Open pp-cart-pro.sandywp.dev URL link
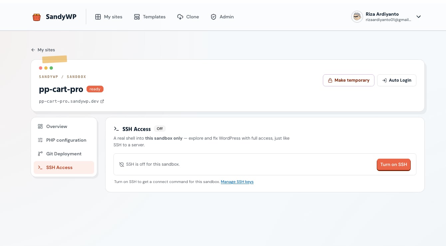This screenshot has width=446, height=246. click(69, 101)
